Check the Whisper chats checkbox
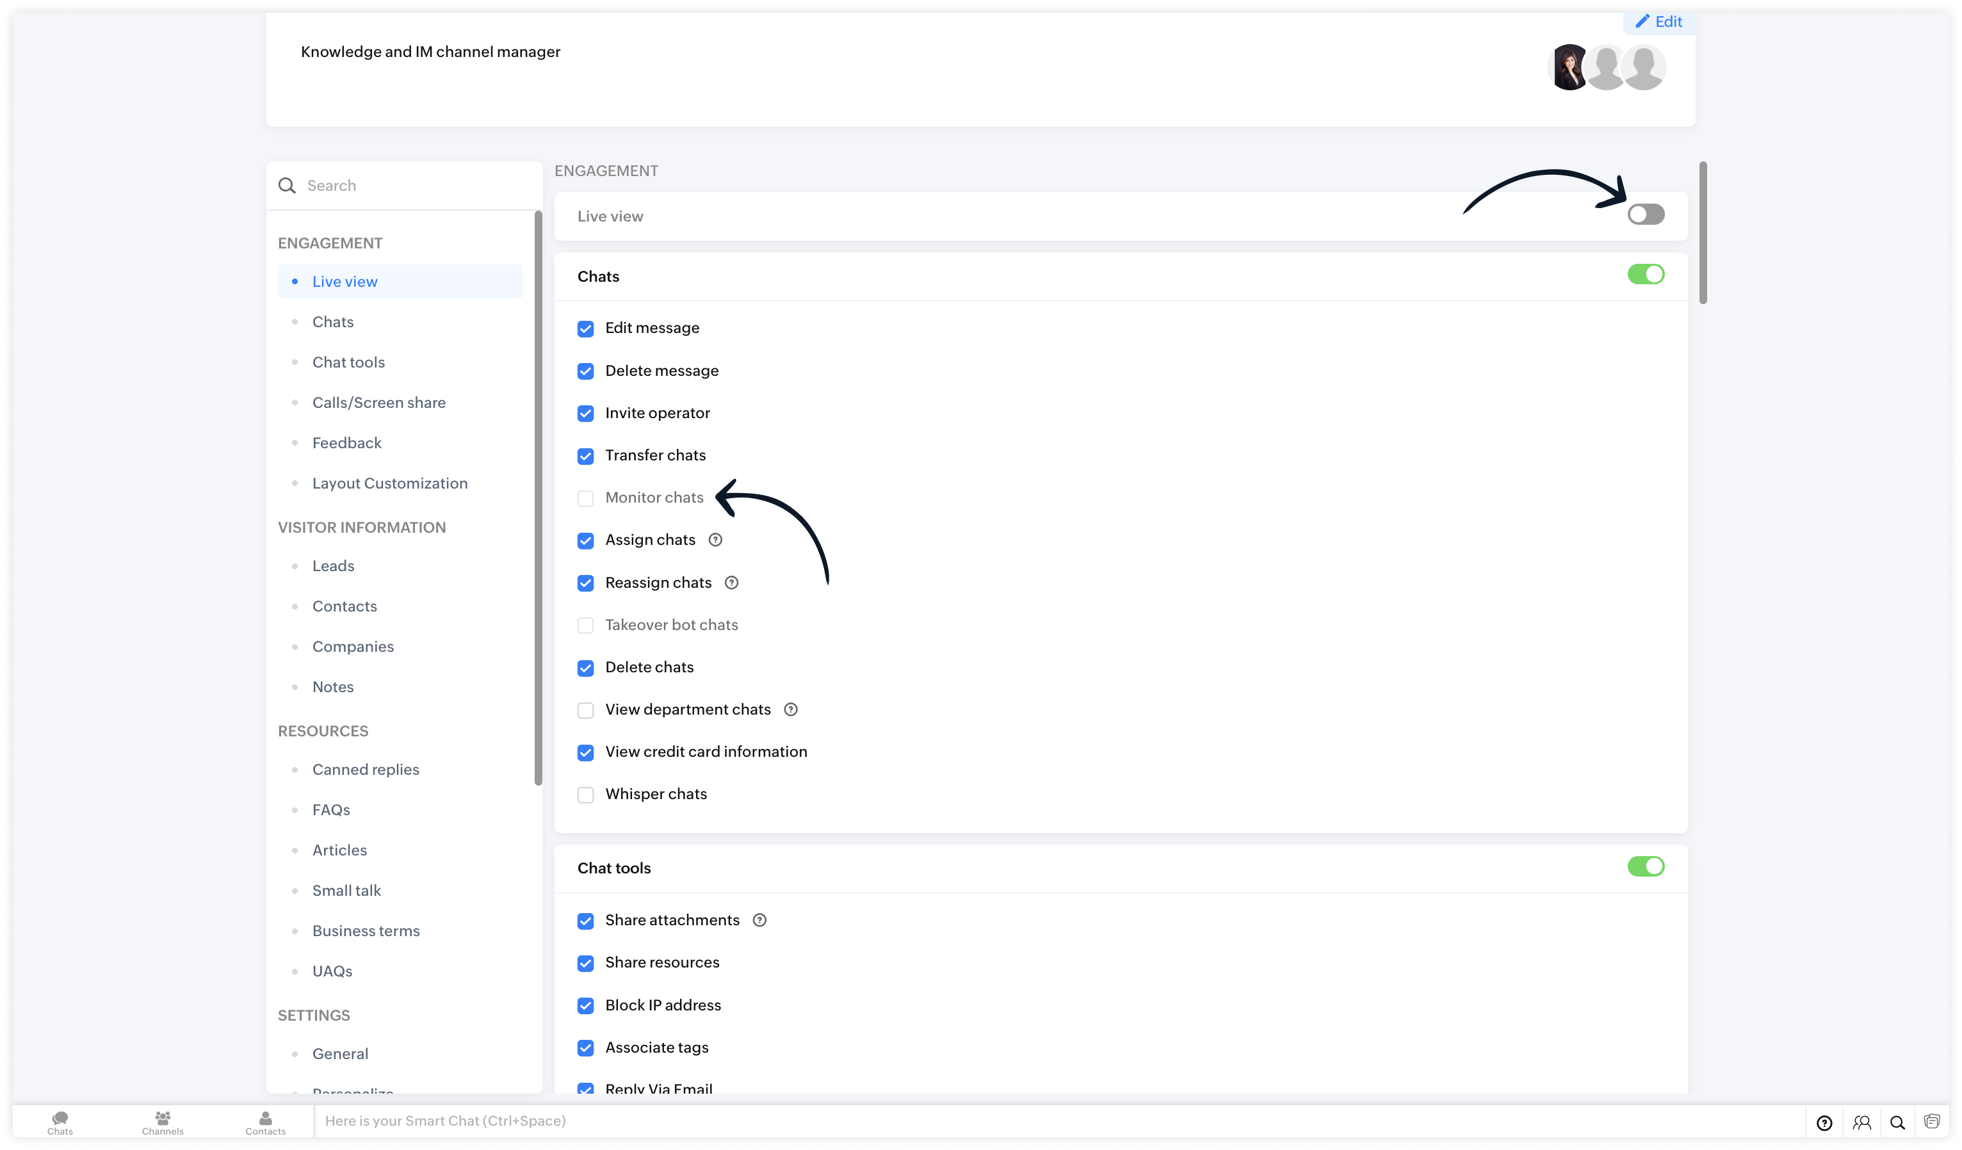 pyautogui.click(x=585, y=795)
